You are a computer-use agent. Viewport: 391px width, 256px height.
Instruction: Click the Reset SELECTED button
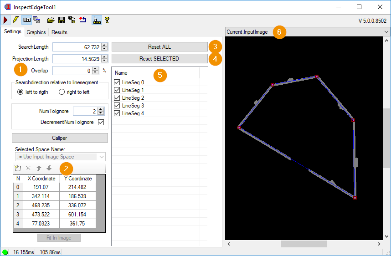pyautogui.click(x=159, y=59)
